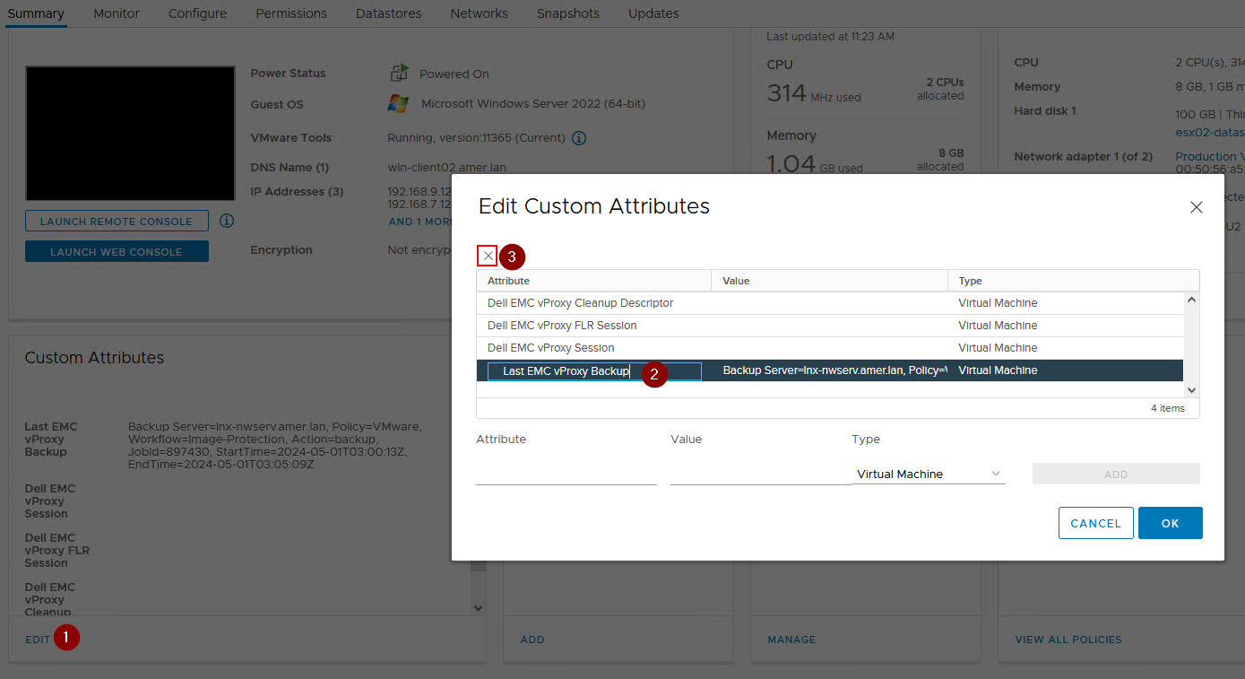This screenshot has width=1245, height=679.
Task: Click the Powered On status icon
Action: point(400,73)
